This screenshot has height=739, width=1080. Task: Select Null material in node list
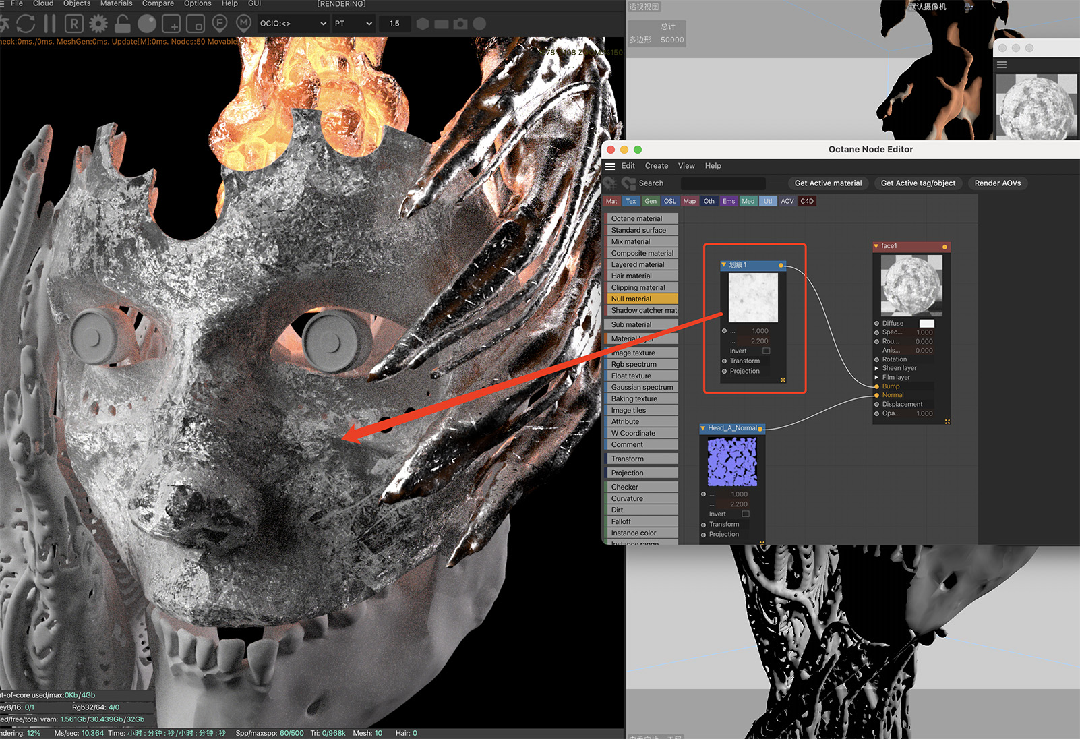pyautogui.click(x=642, y=299)
